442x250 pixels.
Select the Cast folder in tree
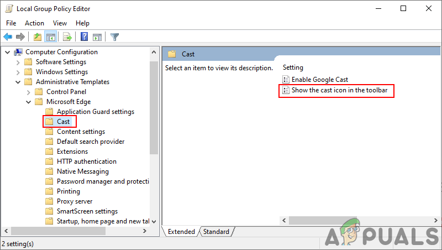(63, 122)
